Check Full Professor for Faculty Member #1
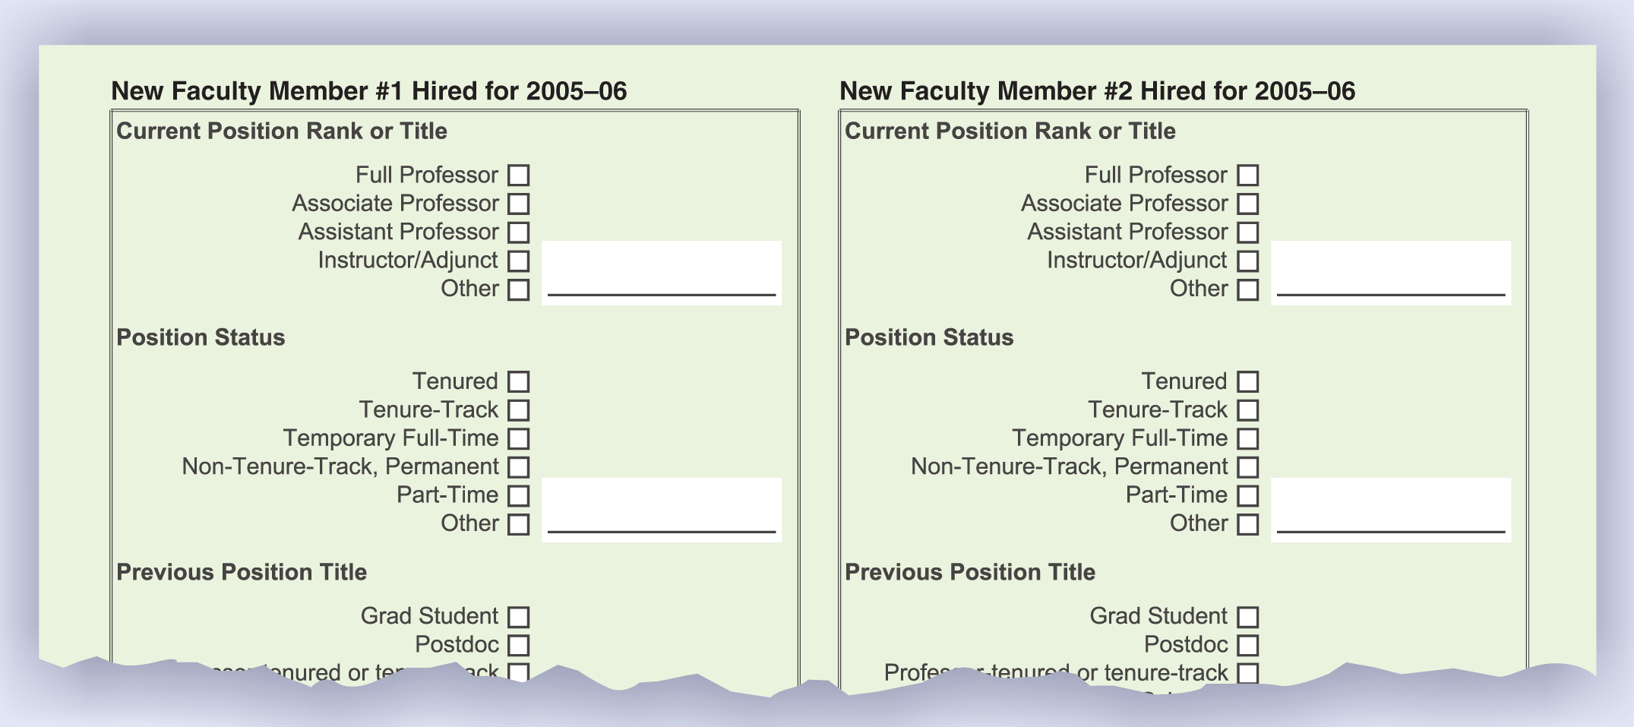Screen dimensions: 1634x727 (x=518, y=175)
